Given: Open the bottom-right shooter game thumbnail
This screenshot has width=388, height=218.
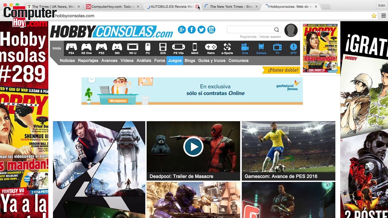Looking at the screenshot, I should coord(289,200).
